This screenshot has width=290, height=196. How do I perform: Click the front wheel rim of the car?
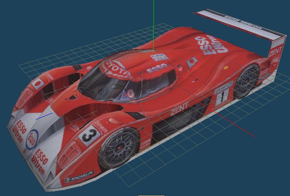[x=119, y=148]
